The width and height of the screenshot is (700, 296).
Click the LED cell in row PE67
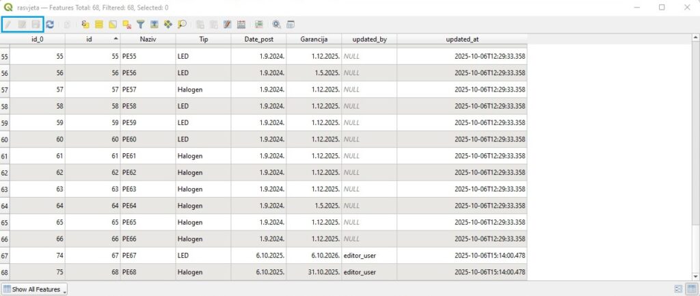204,256
